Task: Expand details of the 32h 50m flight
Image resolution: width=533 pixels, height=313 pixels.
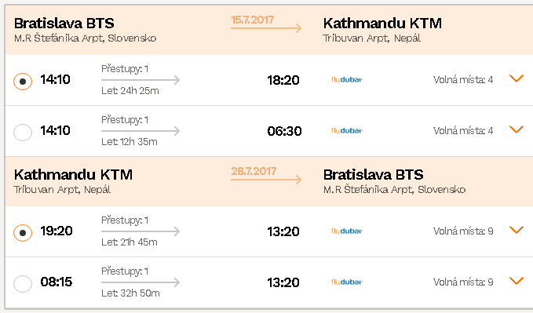Action: [x=517, y=281]
